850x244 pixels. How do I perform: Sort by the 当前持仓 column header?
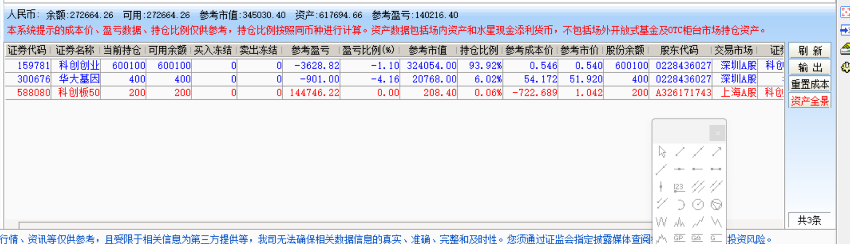coord(122,50)
